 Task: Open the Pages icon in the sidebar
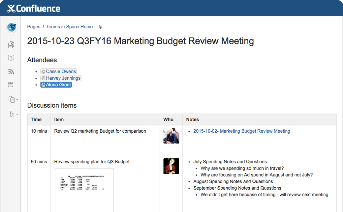point(11,44)
